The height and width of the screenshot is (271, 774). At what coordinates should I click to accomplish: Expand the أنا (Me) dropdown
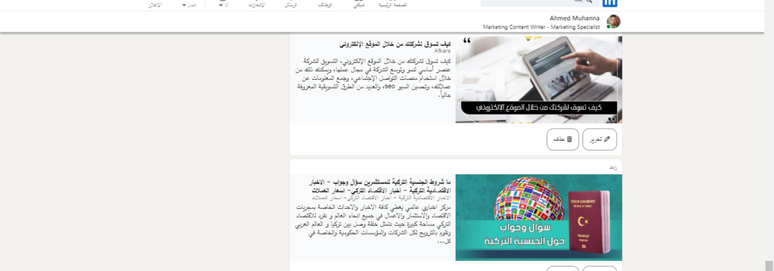point(223,5)
